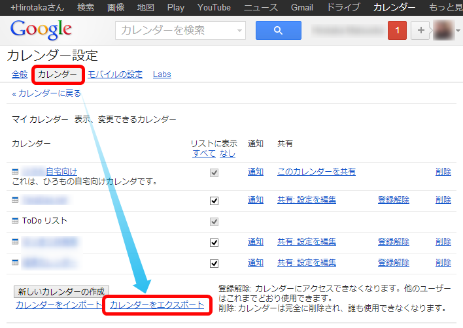
Task: Click the Google logo
Action: (41, 29)
